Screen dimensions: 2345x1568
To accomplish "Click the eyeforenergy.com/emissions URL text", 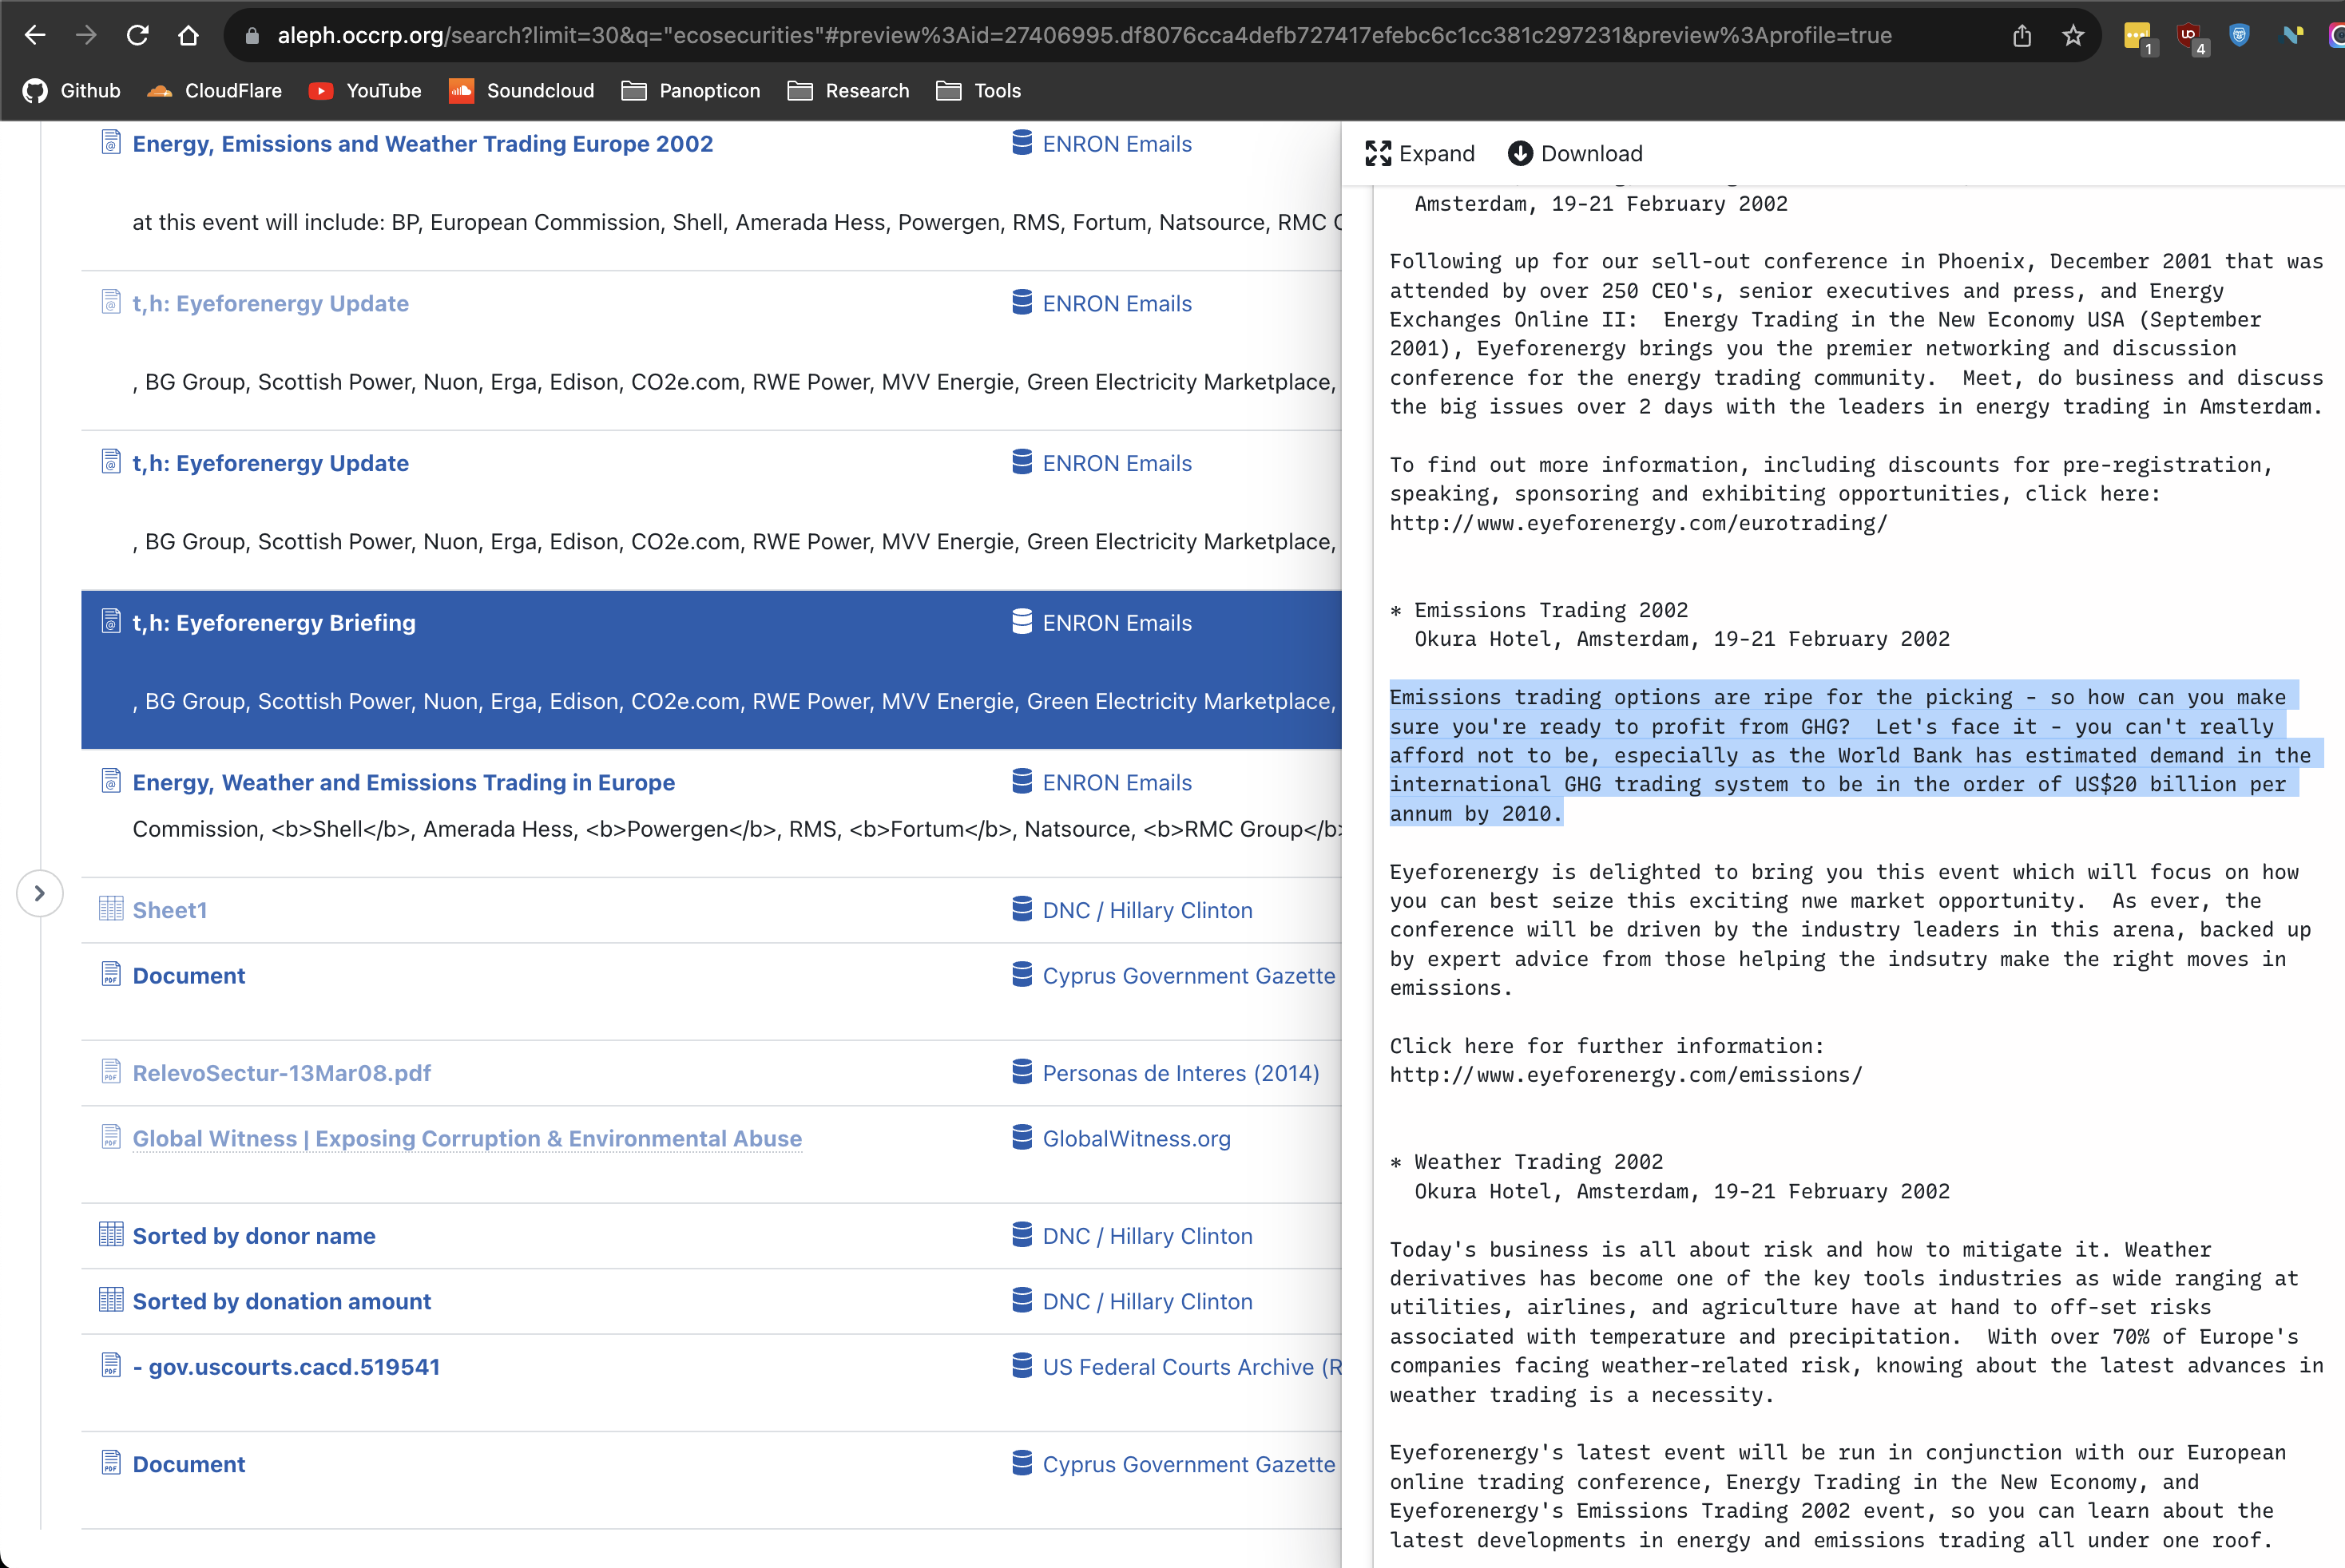I will 1625,1075.
